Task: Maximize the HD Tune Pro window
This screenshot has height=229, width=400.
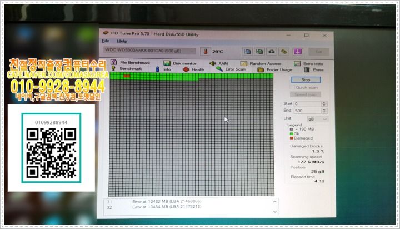Action: click(x=306, y=35)
